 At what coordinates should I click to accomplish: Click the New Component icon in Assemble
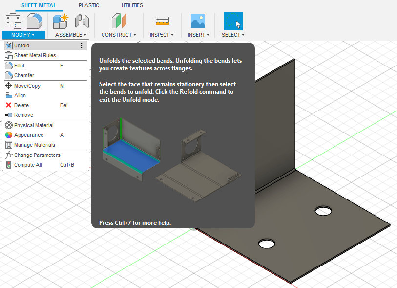click(x=61, y=21)
